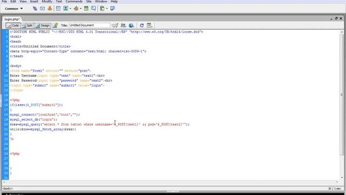Open the View menu
346x195 pixels.
tap(23, 1)
